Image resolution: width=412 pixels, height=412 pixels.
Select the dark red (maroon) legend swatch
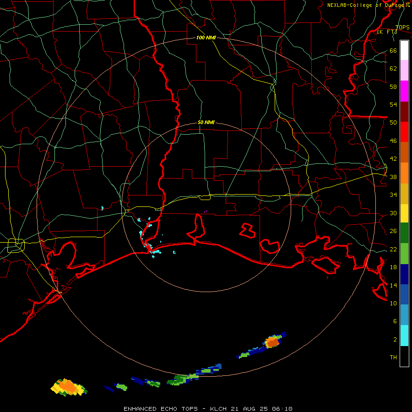click(x=404, y=112)
